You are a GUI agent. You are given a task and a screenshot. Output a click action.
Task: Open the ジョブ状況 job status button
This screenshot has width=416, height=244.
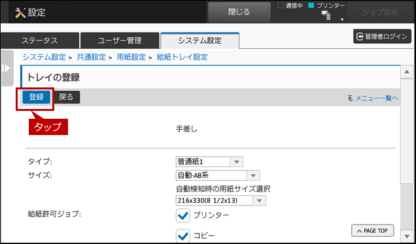pos(380,12)
